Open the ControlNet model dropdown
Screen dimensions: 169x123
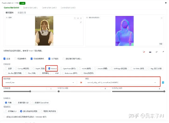[x=122, y=83]
